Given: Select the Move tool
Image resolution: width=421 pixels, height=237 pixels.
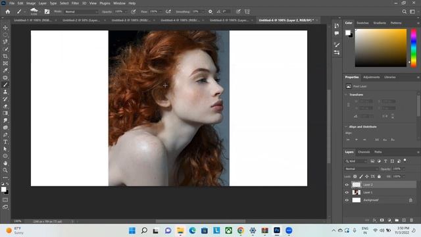Looking at the screenshot, I should tap(5, 28).
